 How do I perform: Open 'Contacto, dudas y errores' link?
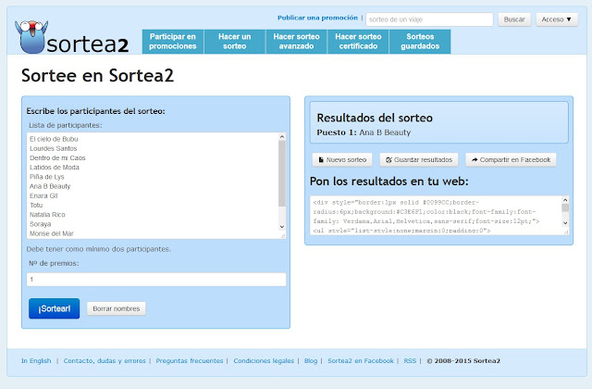[x=105, y=360]
